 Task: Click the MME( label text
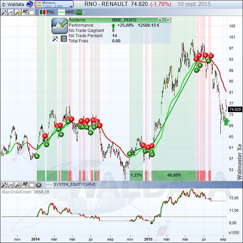pyautogui.click(x=70, y=12)
